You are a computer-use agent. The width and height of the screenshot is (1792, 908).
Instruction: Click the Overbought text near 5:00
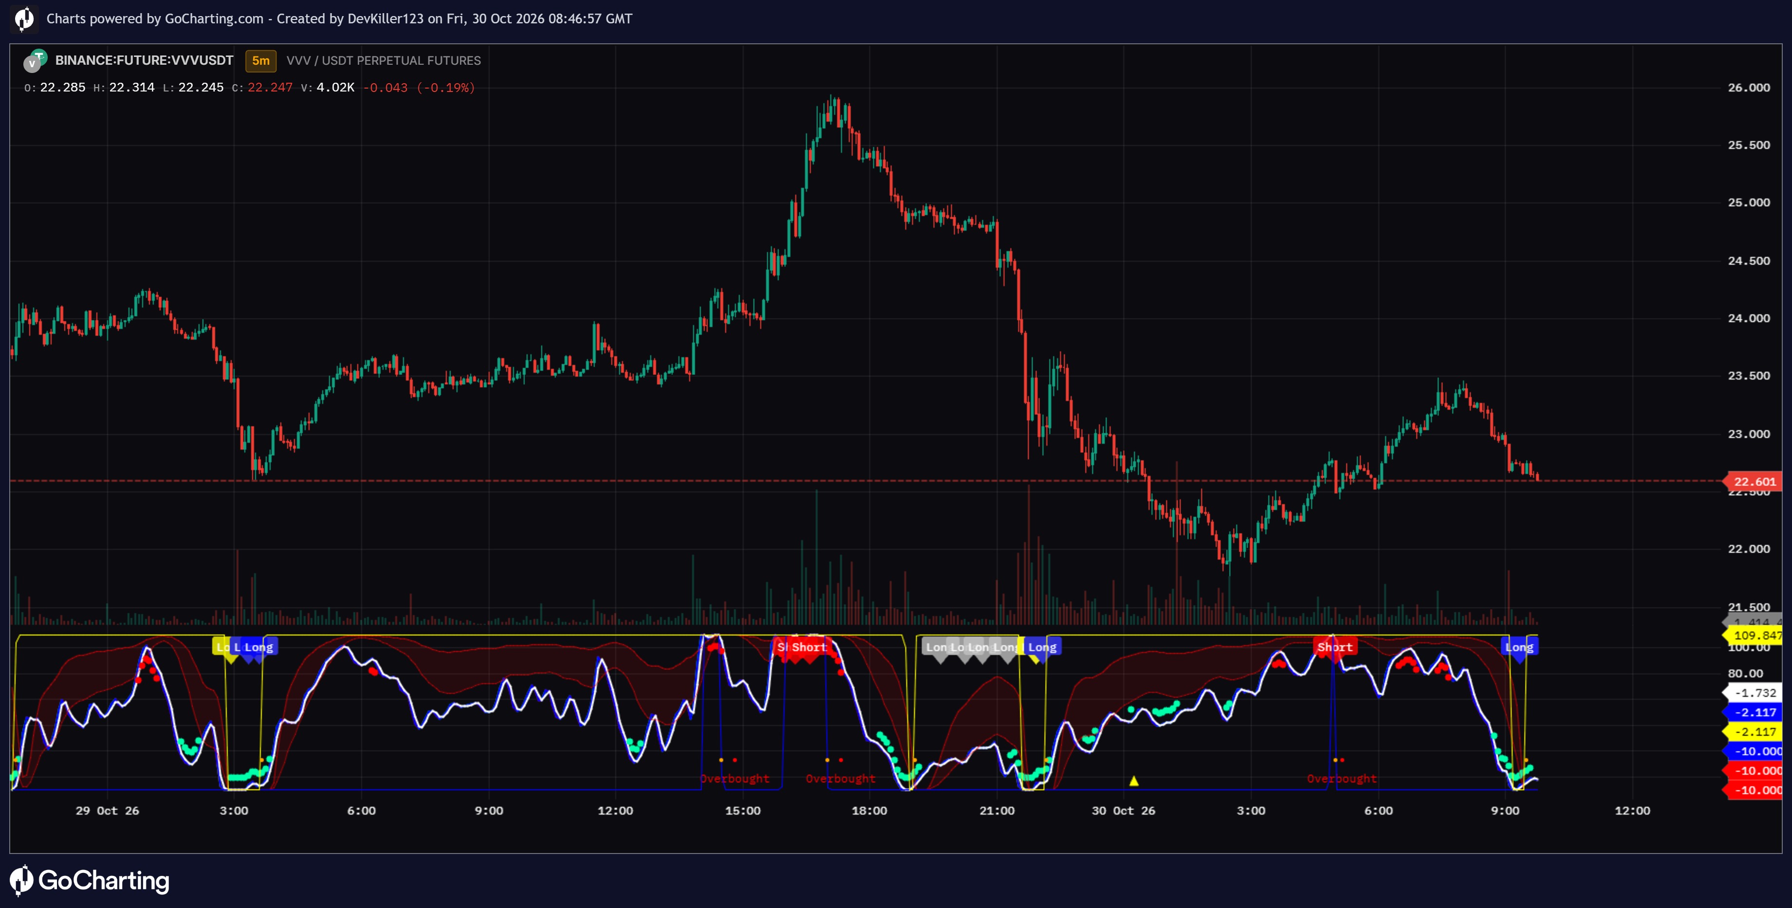click(1342, 779)
